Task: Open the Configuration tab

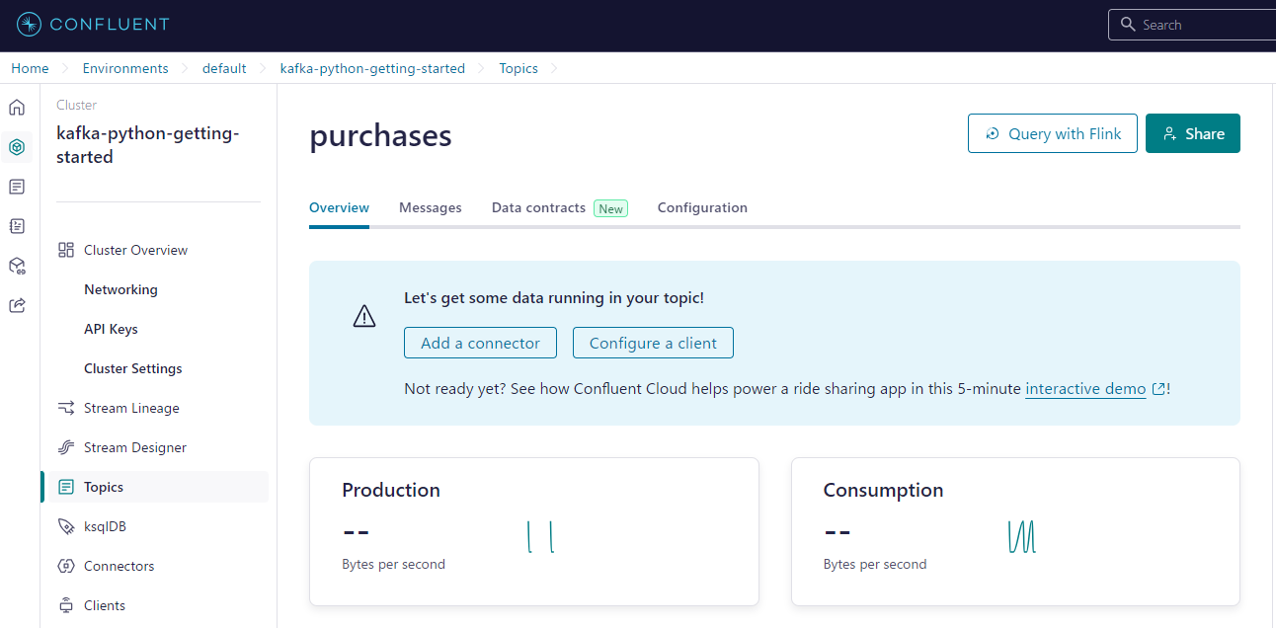Action: 702,207
